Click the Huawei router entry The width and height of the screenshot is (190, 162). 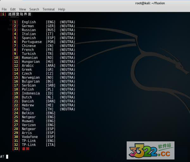(28, 121)
